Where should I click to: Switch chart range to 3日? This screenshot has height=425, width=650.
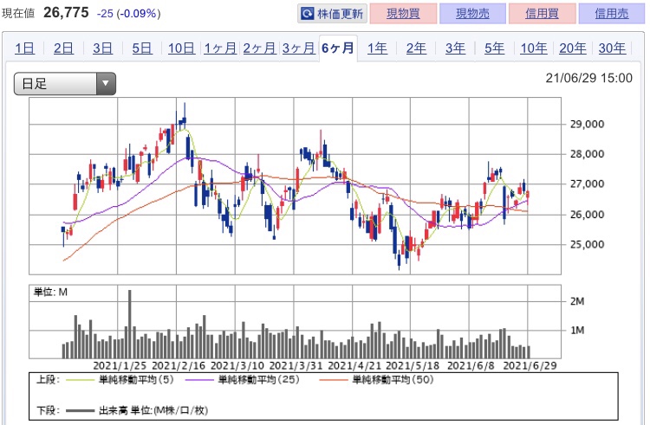pos(102,48)
